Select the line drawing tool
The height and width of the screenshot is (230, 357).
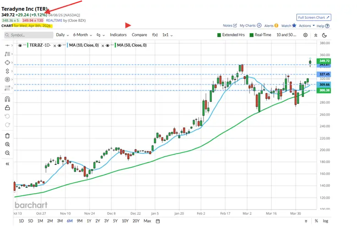[x=7, y=45]
